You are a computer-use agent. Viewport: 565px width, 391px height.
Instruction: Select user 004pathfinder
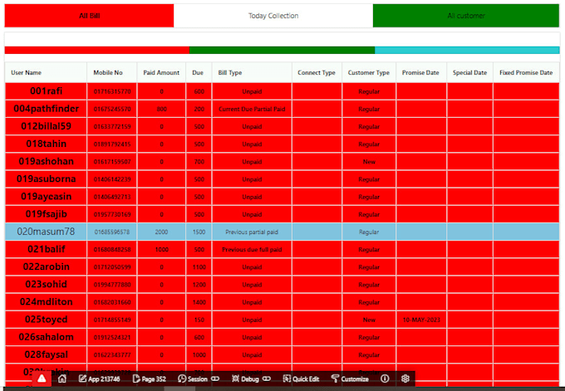[47, 109]
